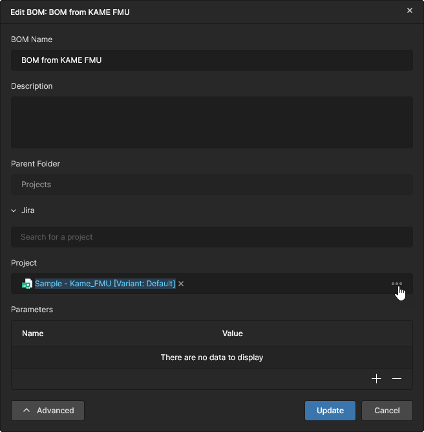Select the Name column header in Parameters

pos(33,334)
